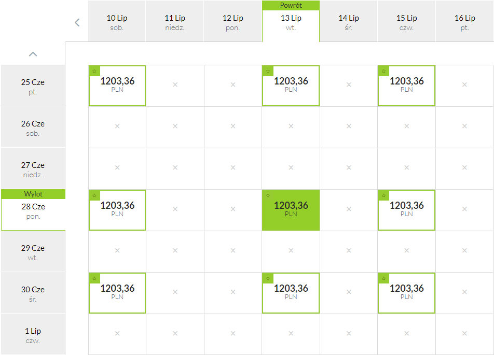Pick the 30 Cze / 10 Lip fare cell
This screenshot has height=355, width=494.
click(117, 293)
